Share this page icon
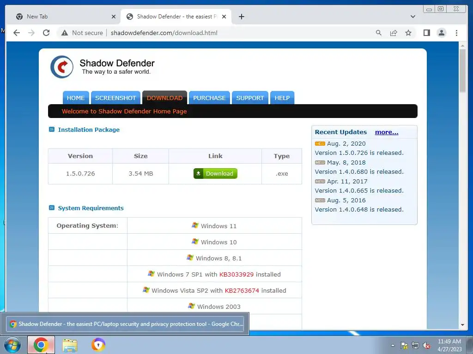The image size is (473, 354). pyautogui.click(x=394, y=33)
